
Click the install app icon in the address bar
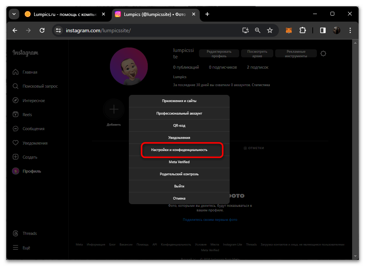[x=245, y=30]
